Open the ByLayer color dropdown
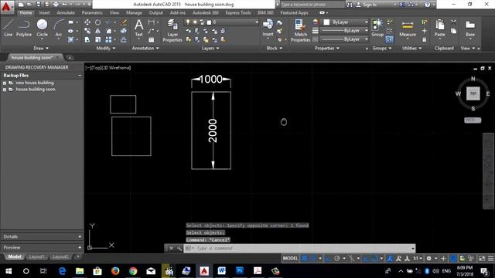The image size is (495, 278). tap(366, 22)
